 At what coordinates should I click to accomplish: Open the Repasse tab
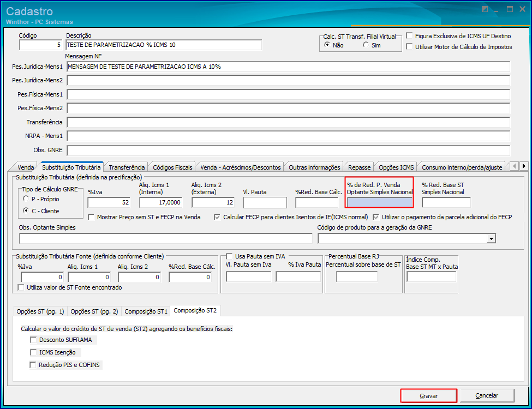pos(359,167)
